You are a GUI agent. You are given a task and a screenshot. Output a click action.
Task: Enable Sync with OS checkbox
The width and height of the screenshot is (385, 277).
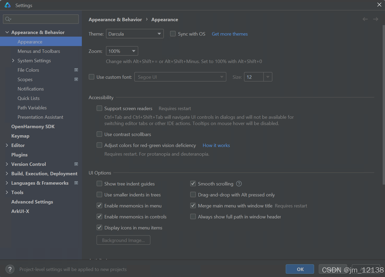pos(173,34)
